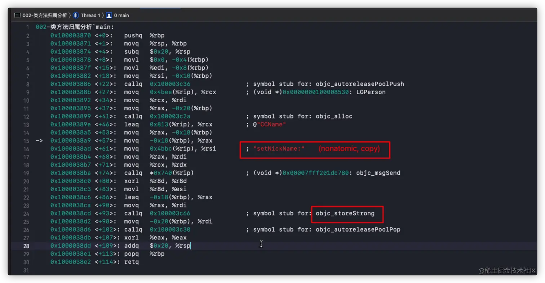Click the address 0x1000038a9 on line 15
545x283 pixels.
(x=71, y=141)
